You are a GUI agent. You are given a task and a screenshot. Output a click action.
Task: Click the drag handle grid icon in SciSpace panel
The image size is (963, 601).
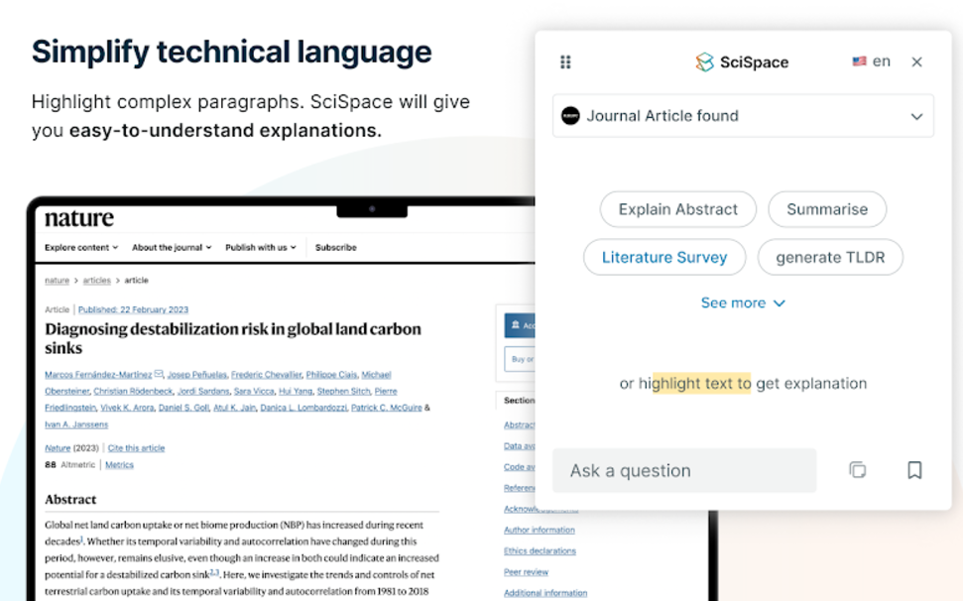pyautogui.click(x=565, y=62)
